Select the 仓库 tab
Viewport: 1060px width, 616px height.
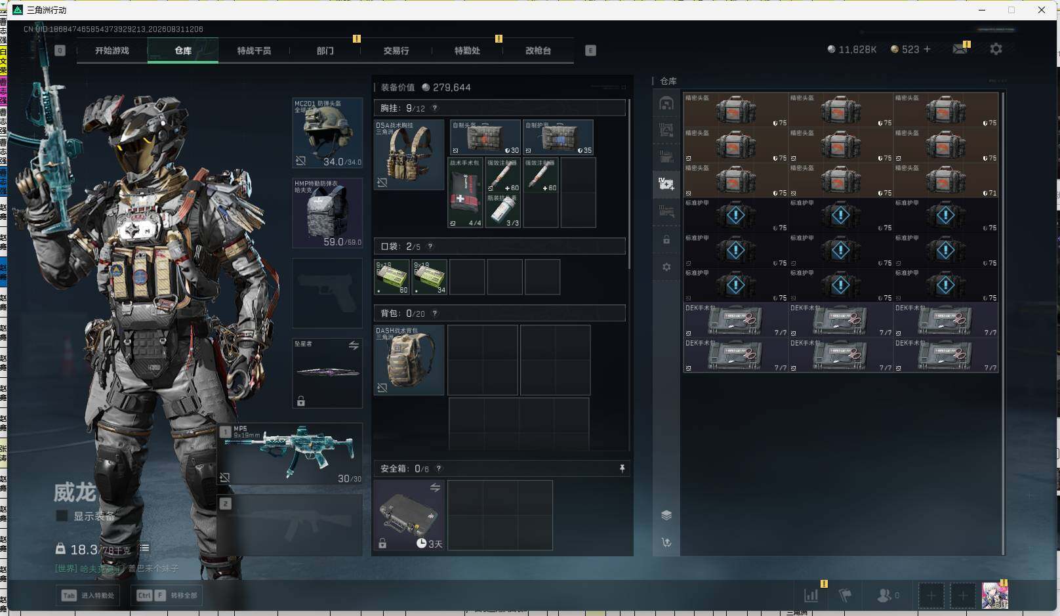(183, 51)
